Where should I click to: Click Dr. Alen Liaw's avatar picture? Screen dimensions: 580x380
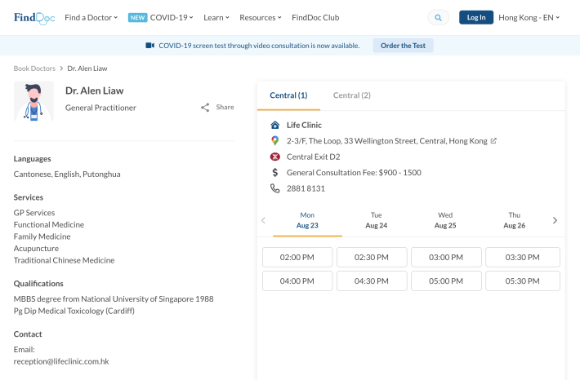[33, 102]
